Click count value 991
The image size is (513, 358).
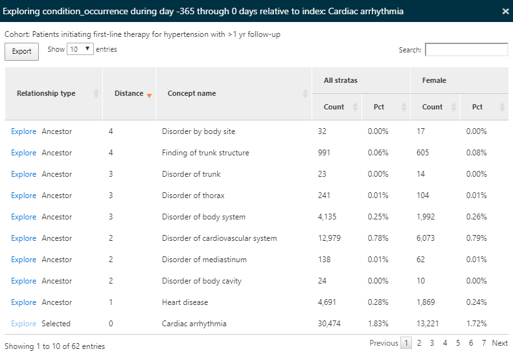tap(324, 153)
